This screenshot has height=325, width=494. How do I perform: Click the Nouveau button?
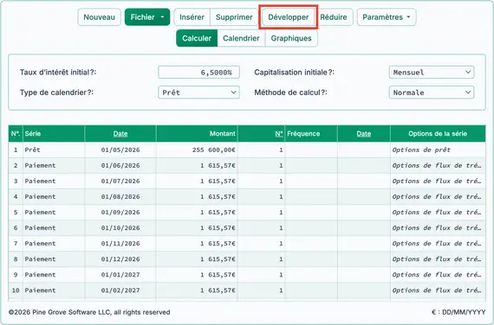(99, 17)
